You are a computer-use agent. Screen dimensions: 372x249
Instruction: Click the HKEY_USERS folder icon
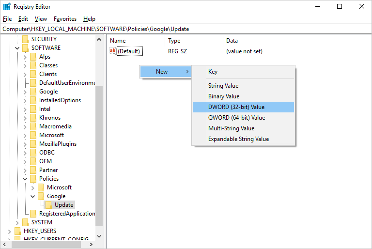(17, 231)
